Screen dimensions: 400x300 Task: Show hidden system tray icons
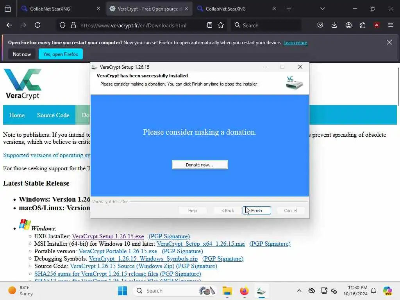(x=299, y=291)
